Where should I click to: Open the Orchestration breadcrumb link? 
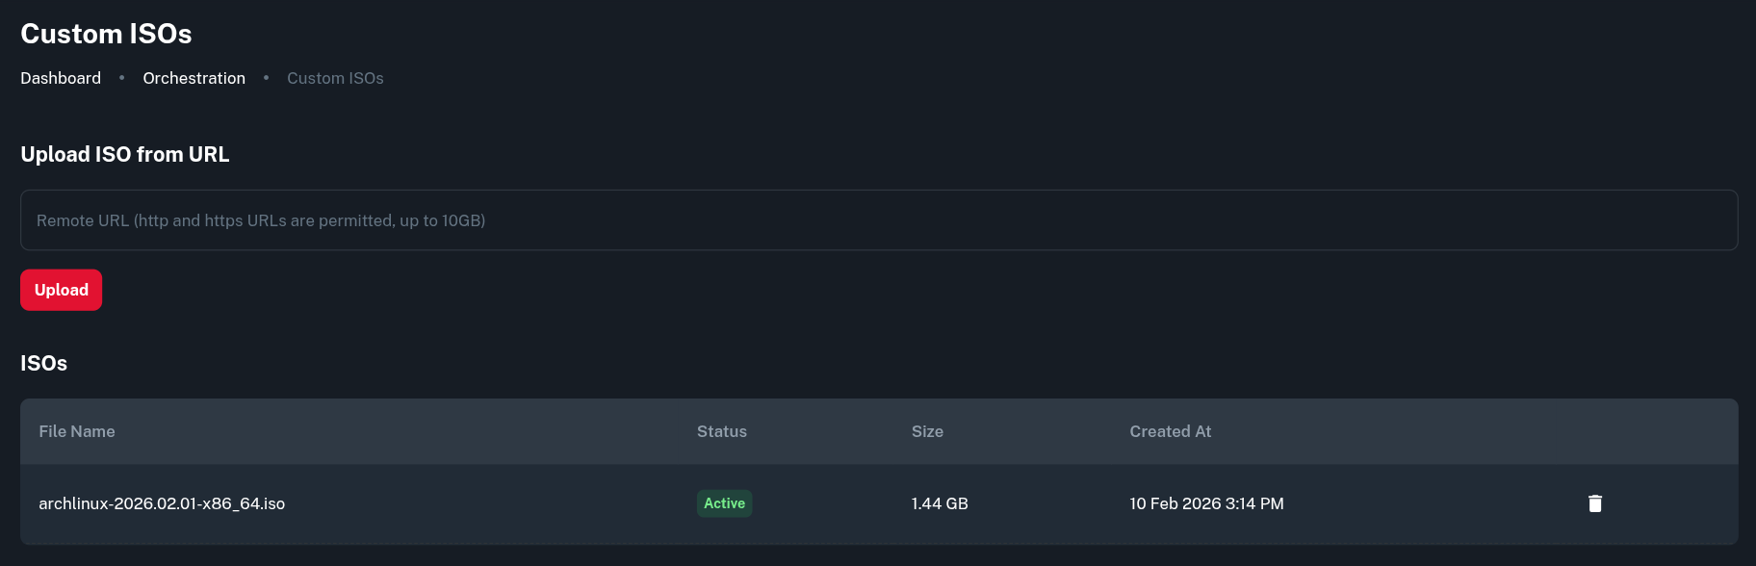(194, 78)
